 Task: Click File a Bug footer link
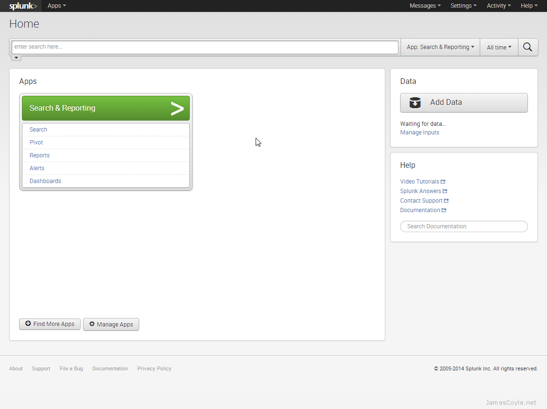tap(71, 368)
